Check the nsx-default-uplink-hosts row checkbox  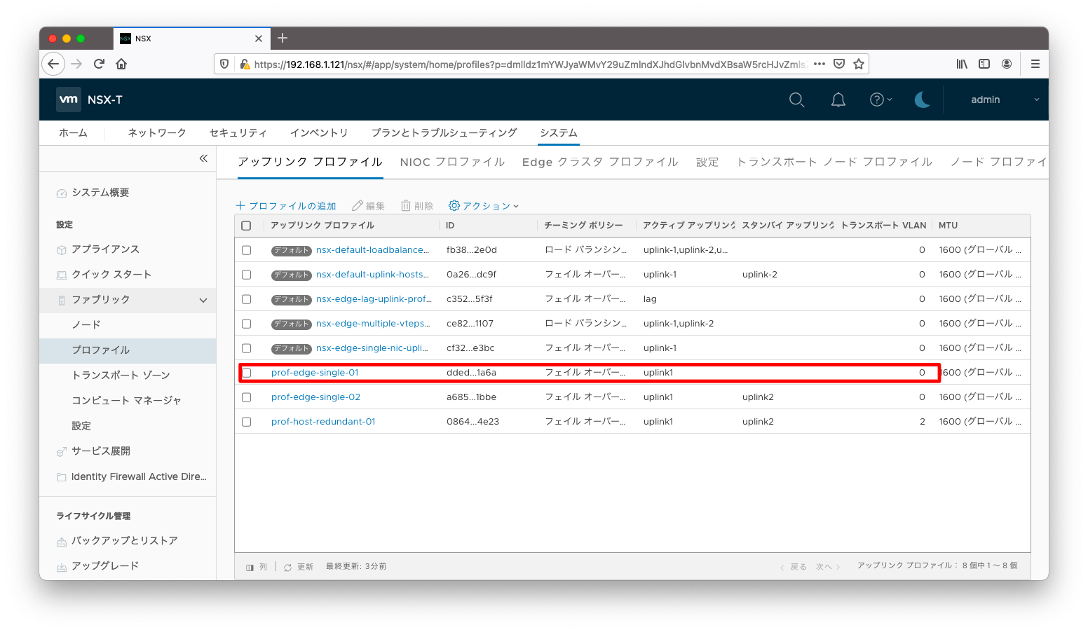[246, 275]
